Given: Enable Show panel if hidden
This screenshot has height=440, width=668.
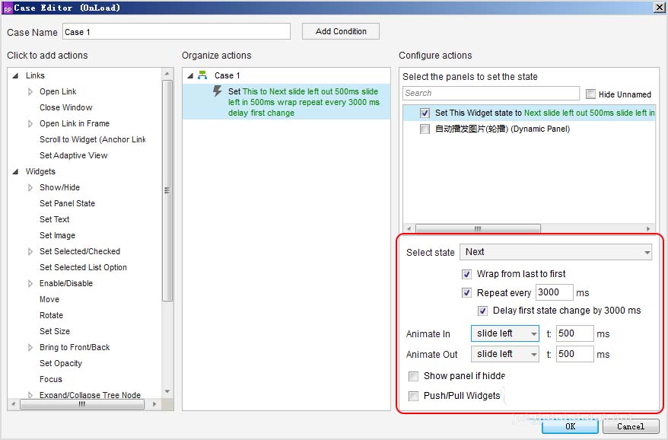Looking at the screenshot, I should click(413, 376).
